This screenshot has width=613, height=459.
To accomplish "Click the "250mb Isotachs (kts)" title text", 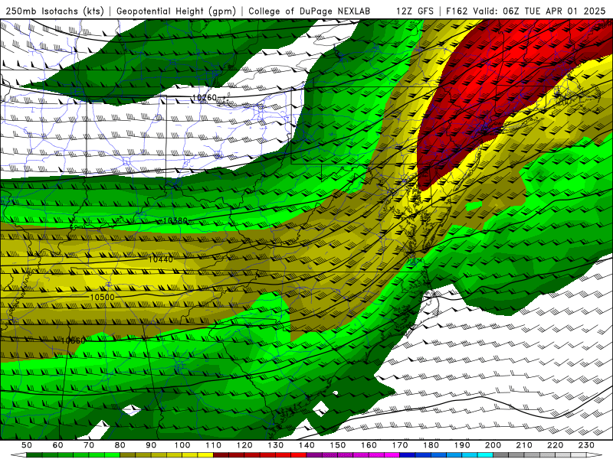I will point(54,11).
